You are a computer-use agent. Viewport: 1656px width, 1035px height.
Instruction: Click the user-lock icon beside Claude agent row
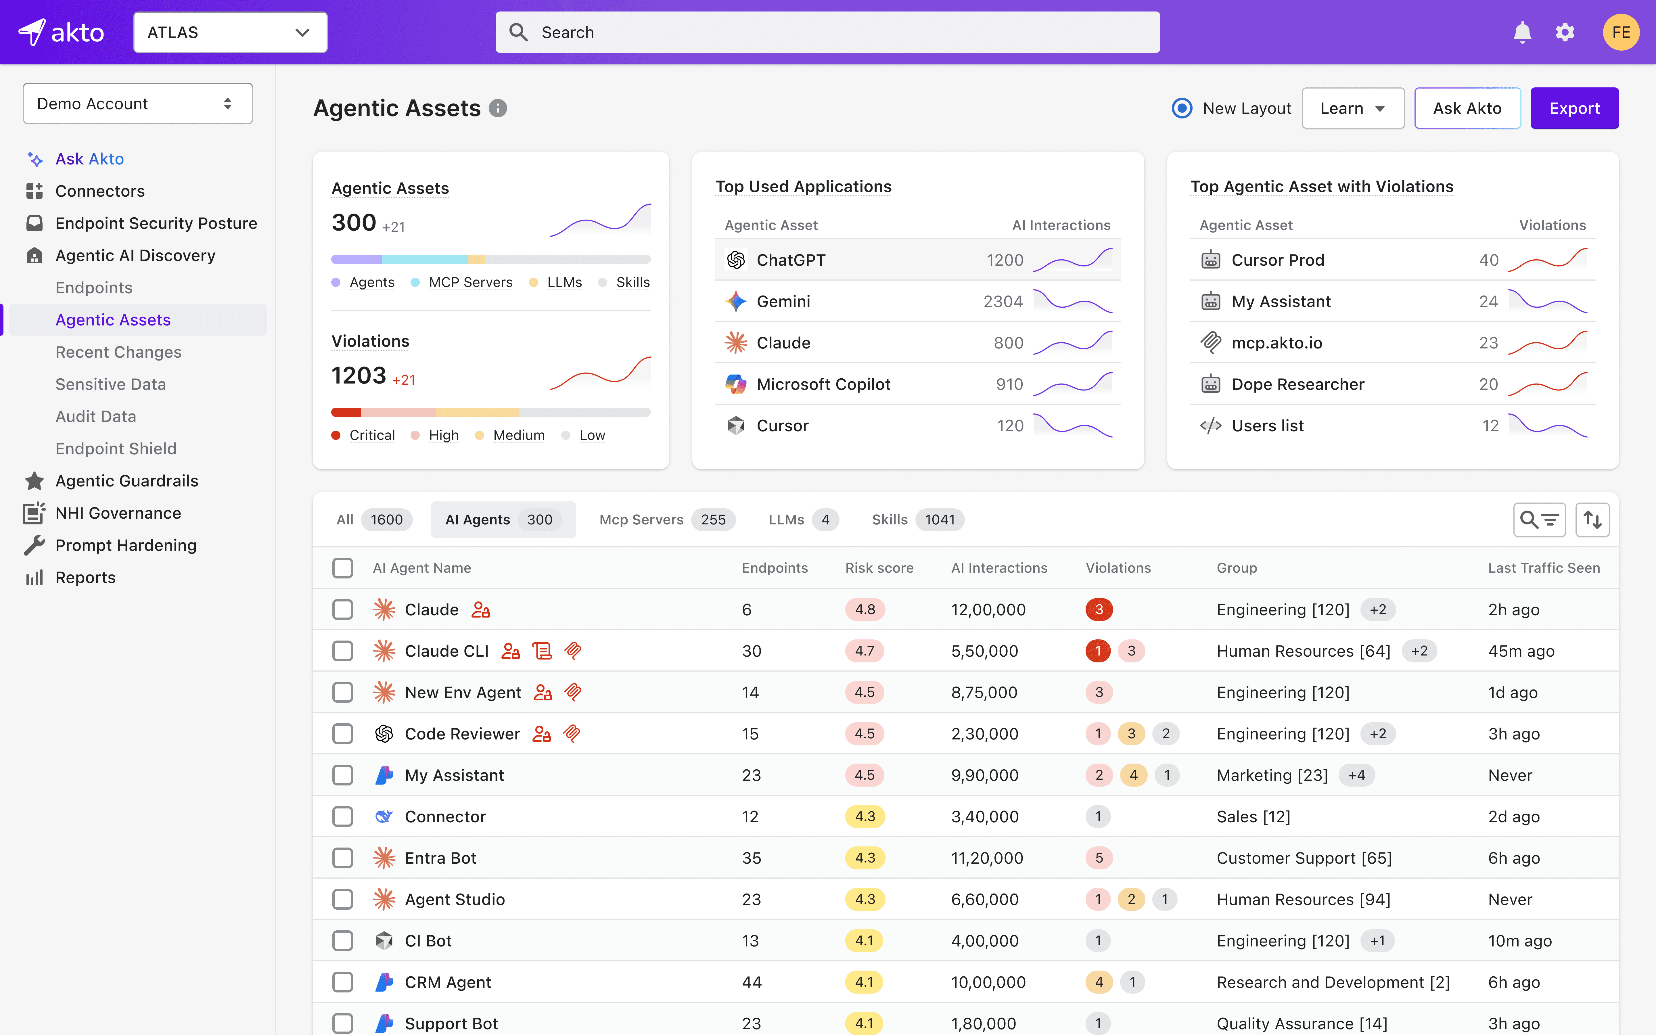pyautogui.click(x=481, y=609)
